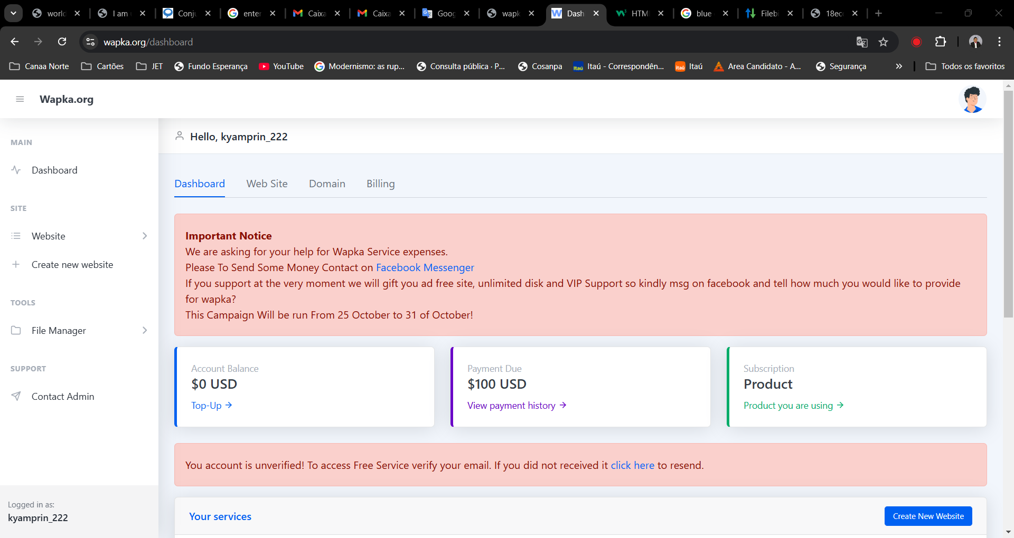Reload the wapka.org dashboard page
This screenshot has height=538, width=1014.
tap(62, 42)
